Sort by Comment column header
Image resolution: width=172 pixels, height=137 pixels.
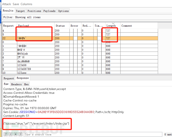click(x=139, y=26)
